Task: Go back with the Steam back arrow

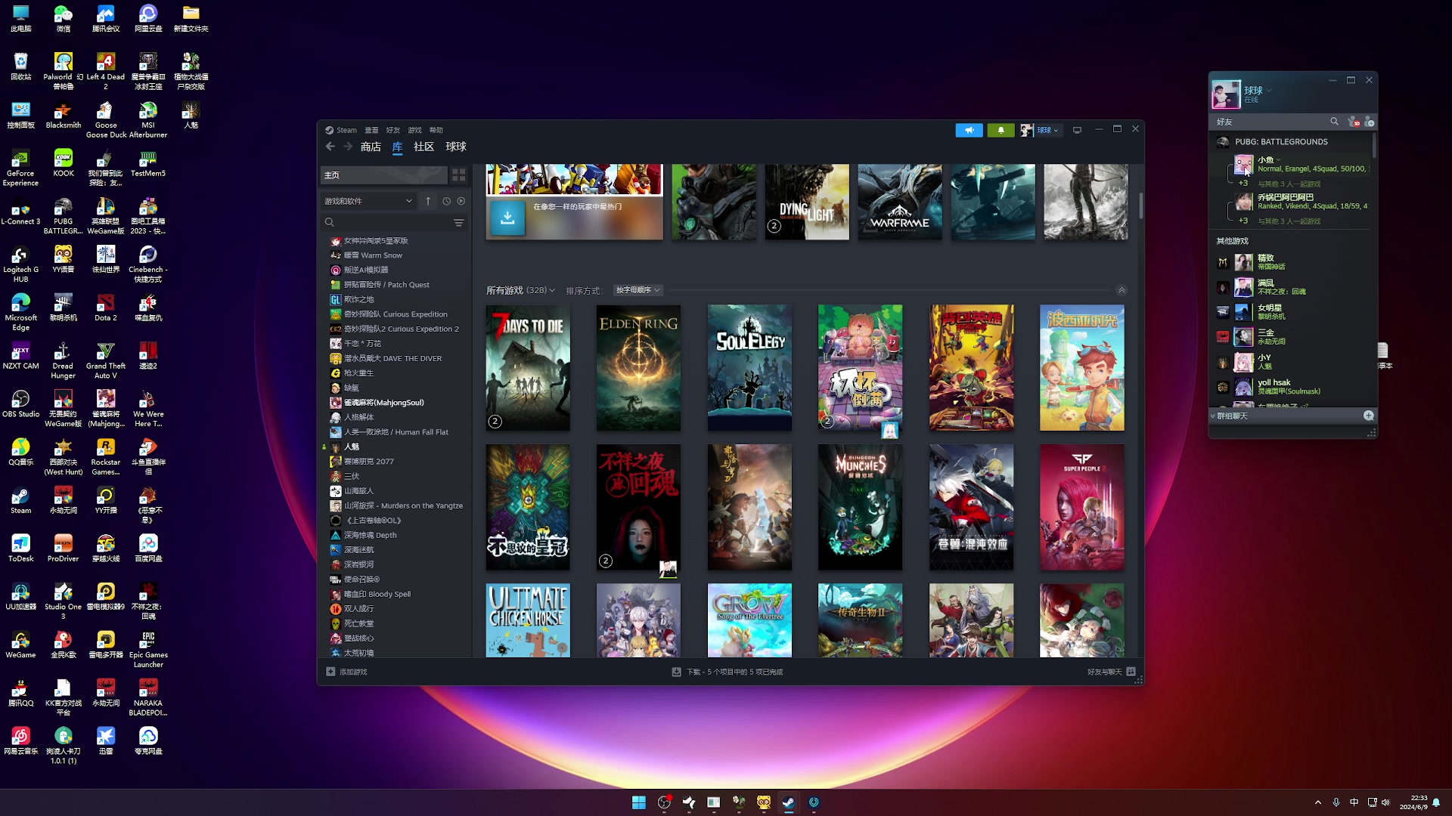Action: click(x=330, y=147)
